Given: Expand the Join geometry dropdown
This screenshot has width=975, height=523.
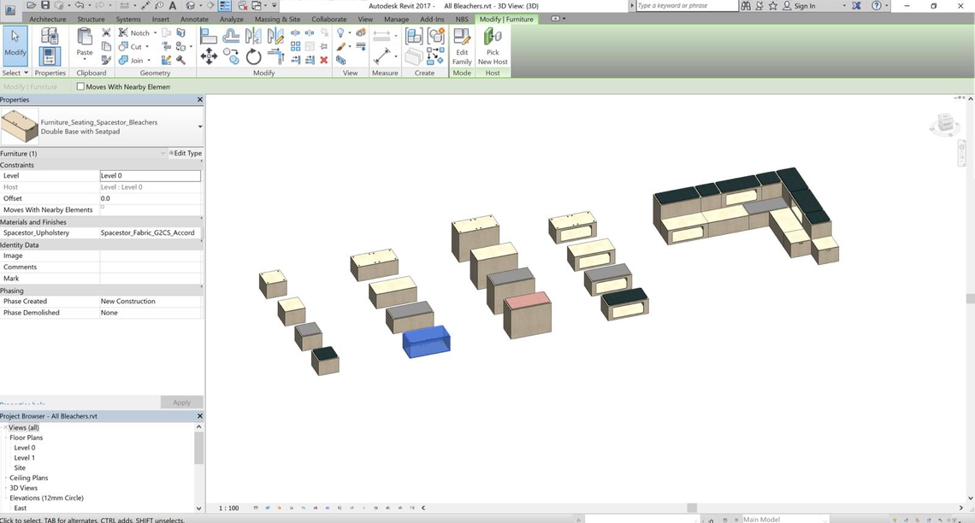Looking at the screenshot, I should point(150,61).
